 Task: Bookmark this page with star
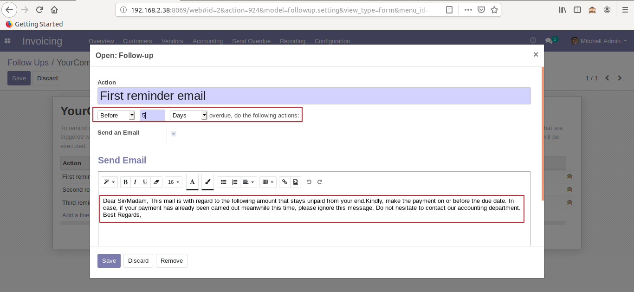pos(494,10)
